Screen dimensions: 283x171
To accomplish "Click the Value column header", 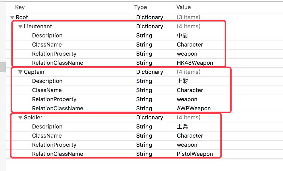I will [x=184, y=7].
